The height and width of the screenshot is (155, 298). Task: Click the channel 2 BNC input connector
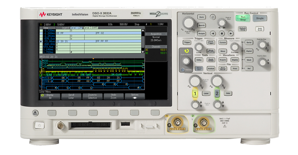click(x=204, y=123)
